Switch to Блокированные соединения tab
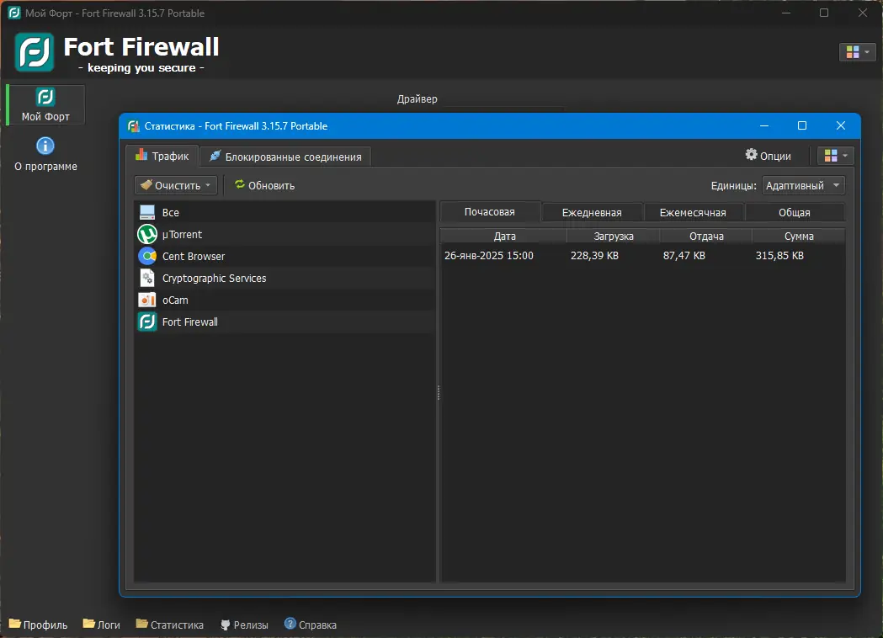This screenshot has width=883, height=638. tap(285, 157)
